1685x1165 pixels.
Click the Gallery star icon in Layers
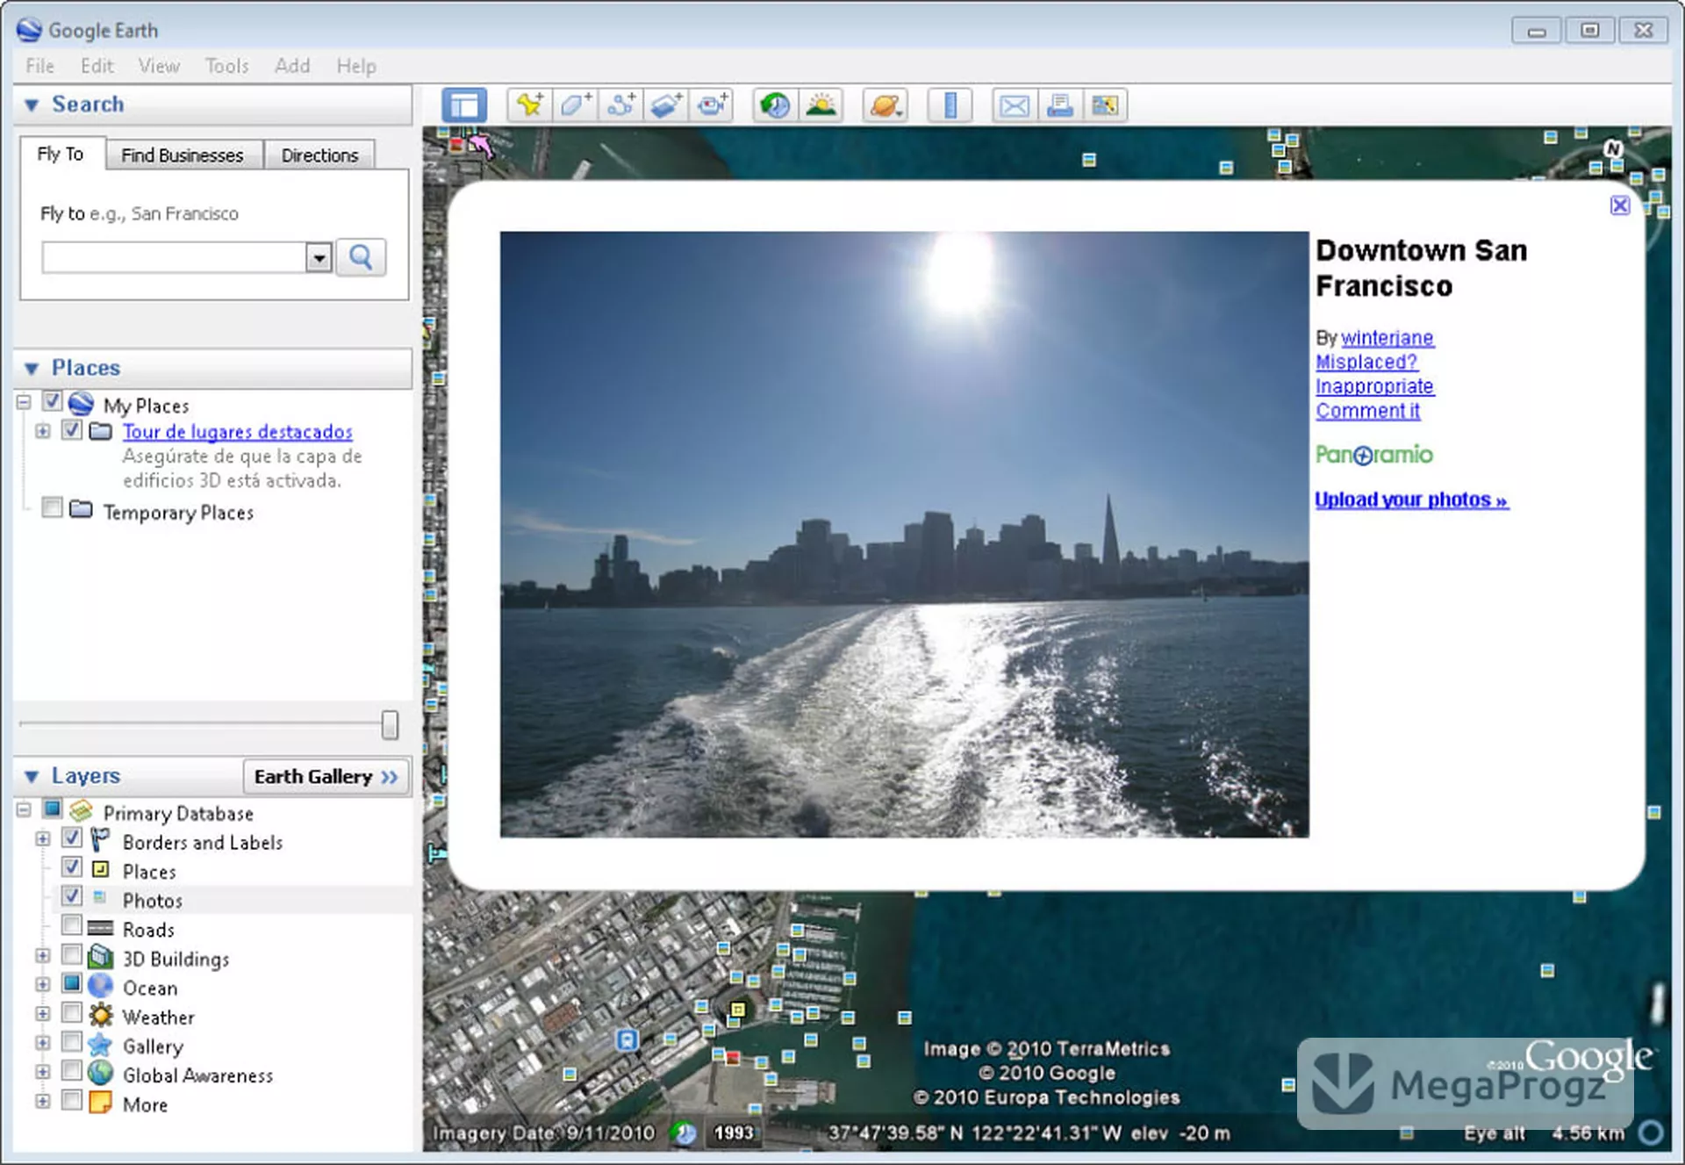click(101, 1045)
